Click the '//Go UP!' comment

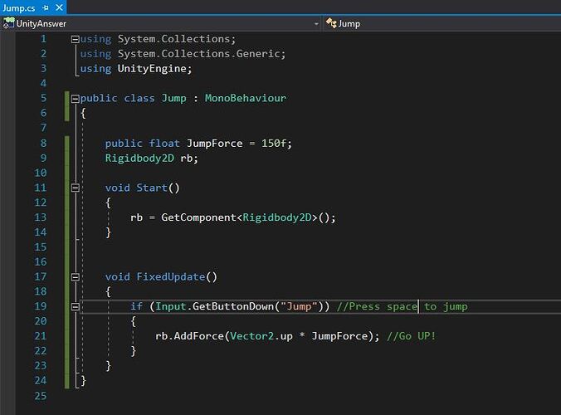tap(412, 336)
